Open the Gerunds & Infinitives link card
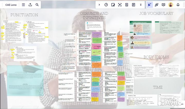 click(x=94, y=25)
